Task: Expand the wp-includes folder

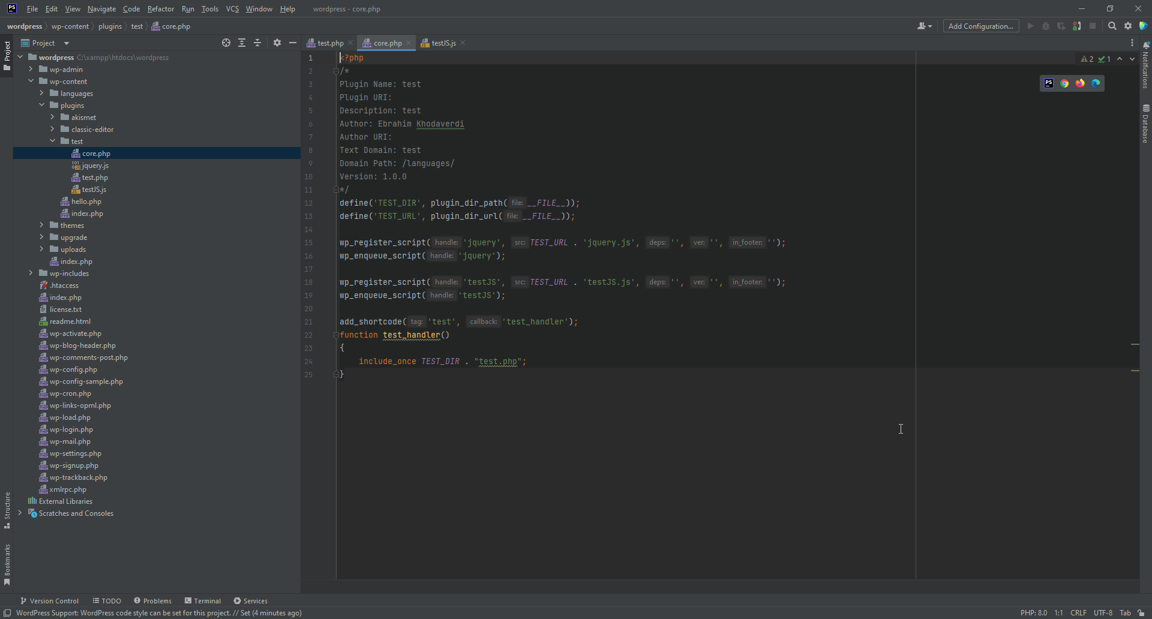Action: (x=31, y=273)
